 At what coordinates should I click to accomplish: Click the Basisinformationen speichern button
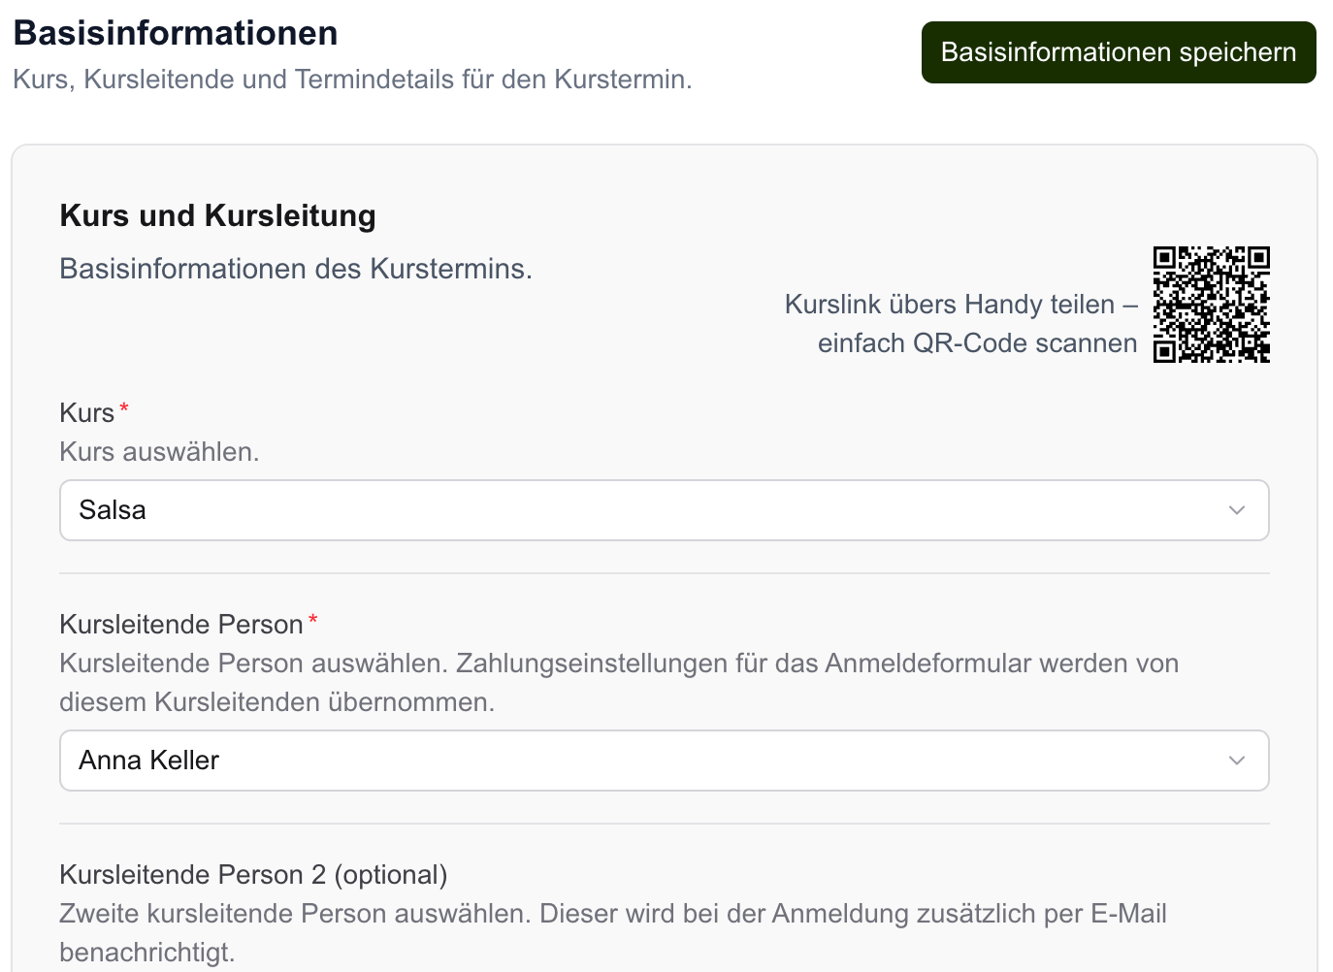coord(1118,52)
